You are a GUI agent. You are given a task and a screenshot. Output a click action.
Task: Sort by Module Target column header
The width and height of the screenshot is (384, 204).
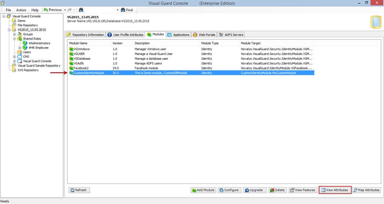coord(277,43)
